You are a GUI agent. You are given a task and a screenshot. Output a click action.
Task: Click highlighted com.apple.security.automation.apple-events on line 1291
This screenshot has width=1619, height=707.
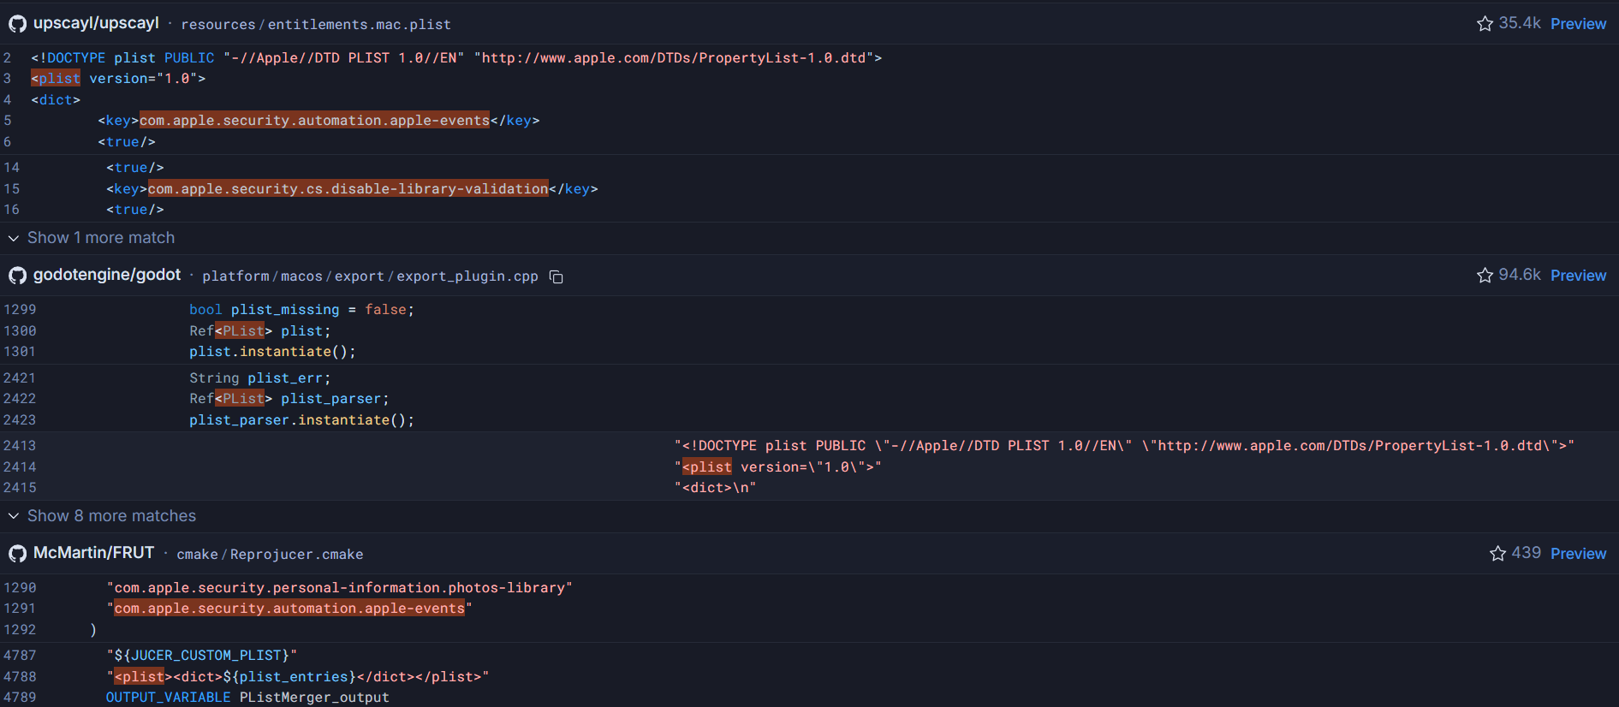point(289,609)
